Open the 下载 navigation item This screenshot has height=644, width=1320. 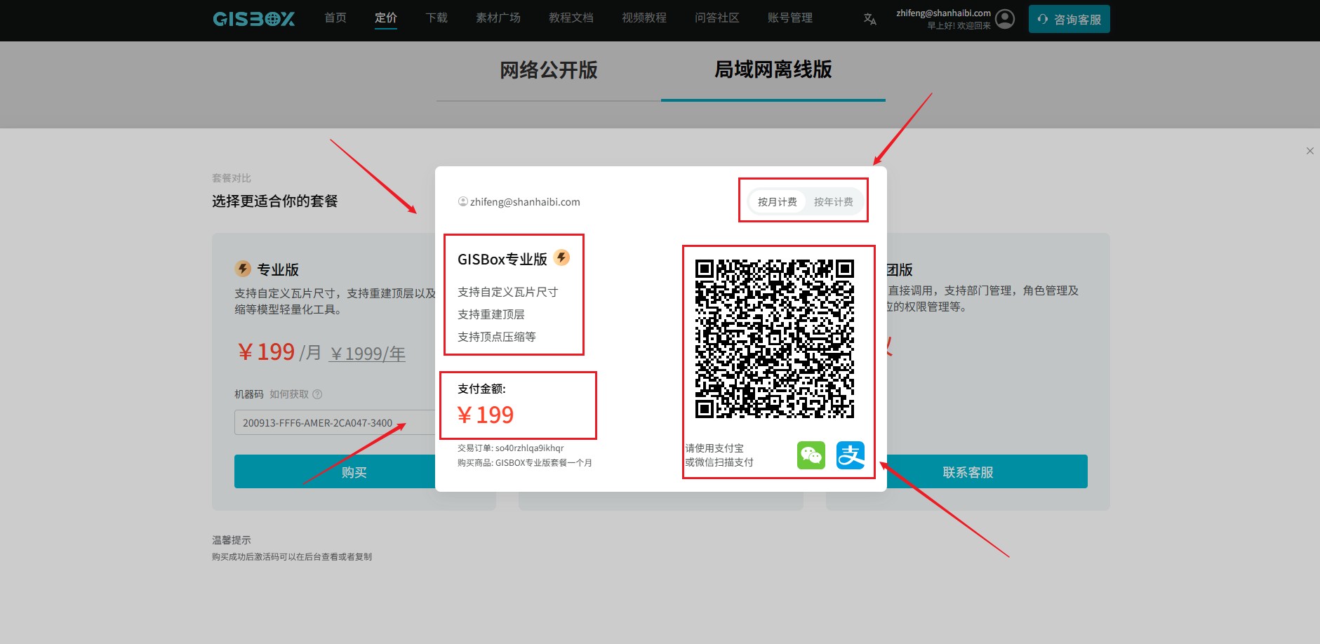coord(436,18)
